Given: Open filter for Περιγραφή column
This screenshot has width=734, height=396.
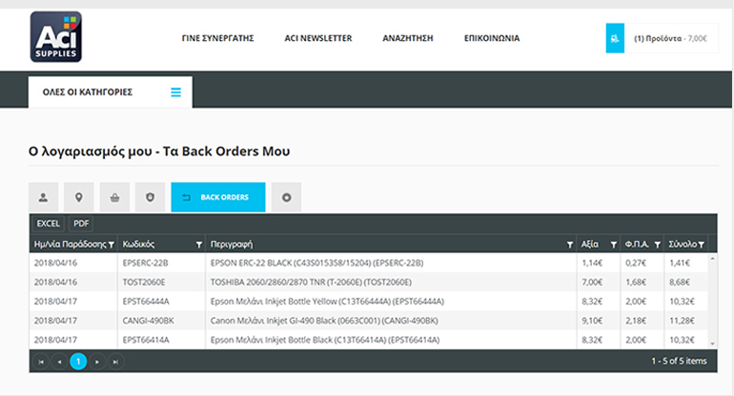Looking at the screenshot, I should click(x=570, y=245).
